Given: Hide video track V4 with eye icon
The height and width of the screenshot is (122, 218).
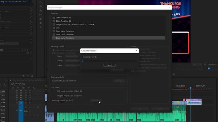Looking at the screenshot, I should (x=30, y=95).
